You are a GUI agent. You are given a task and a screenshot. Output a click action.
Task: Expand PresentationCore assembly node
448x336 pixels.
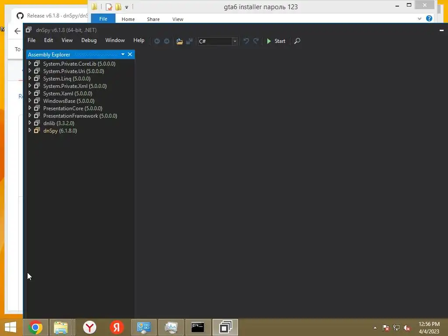click(x=30, y=108)
